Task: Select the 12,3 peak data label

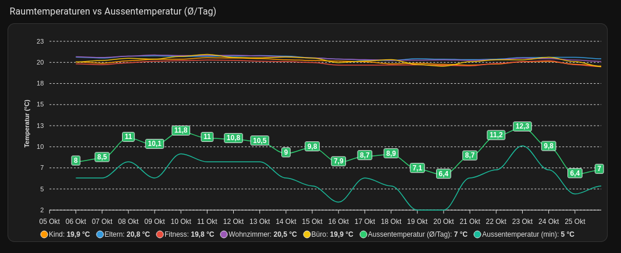Action: click(x=522, y=126)
